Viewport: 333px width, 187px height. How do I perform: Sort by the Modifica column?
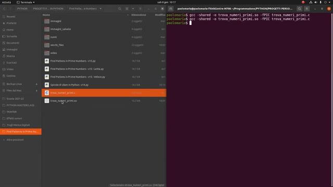(x=160, y=15)
